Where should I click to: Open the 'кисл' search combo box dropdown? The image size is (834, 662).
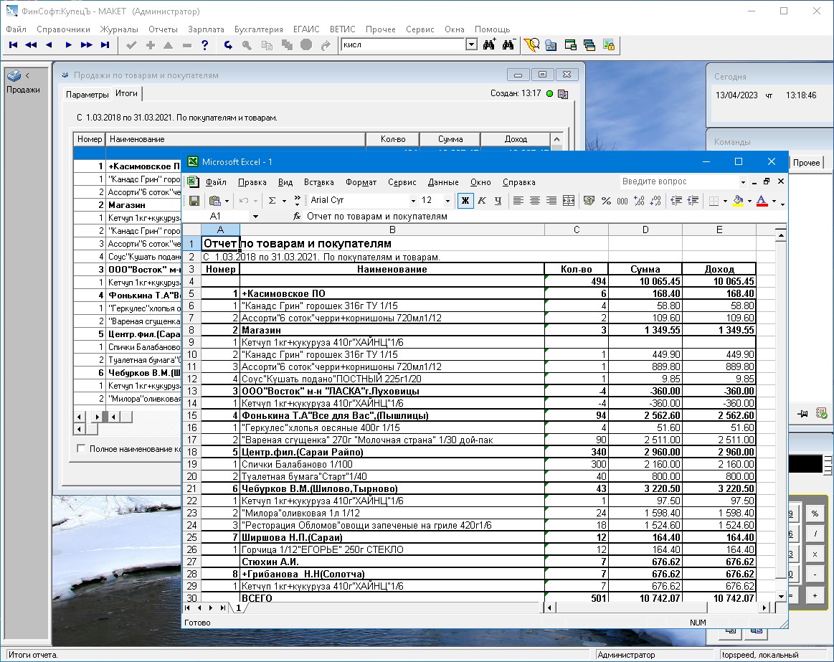(471, 45)
